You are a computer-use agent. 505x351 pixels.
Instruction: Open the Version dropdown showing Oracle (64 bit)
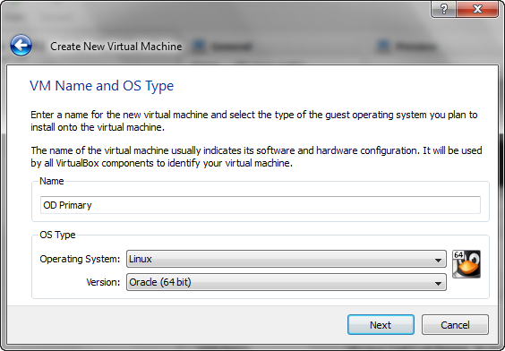[x=287, y=282]
